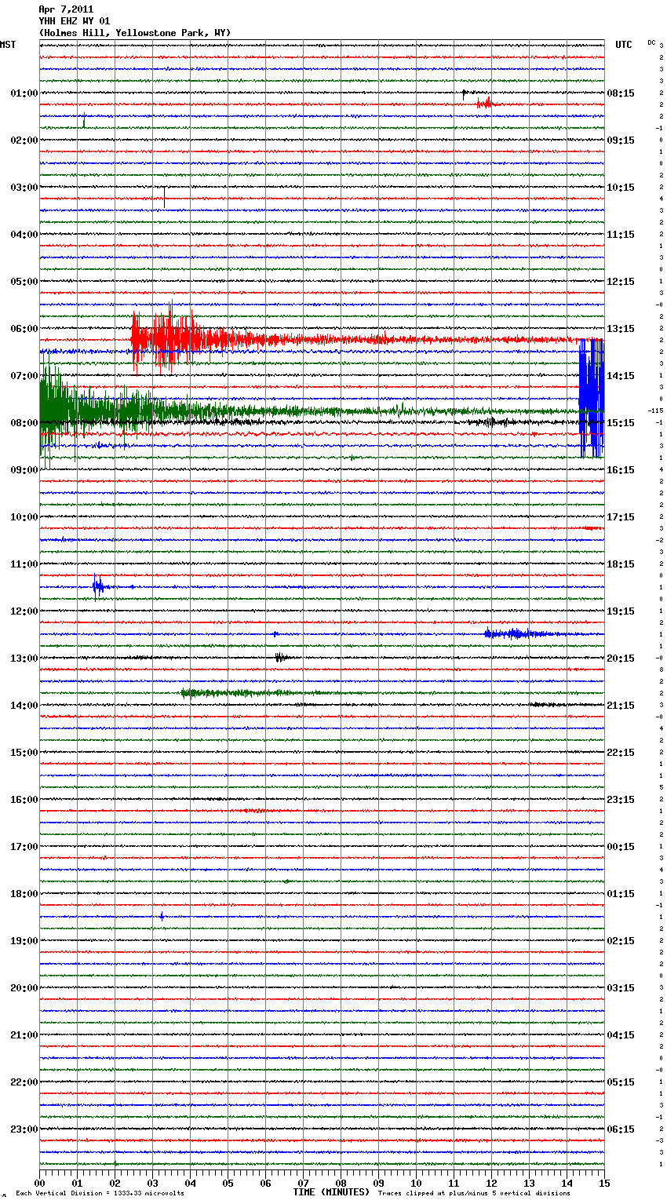The width and height of the screenshot is (667, 1204).
Task: Click the '11:00' MST hour label
Action: pyautogui.click(x=24, y=564)
